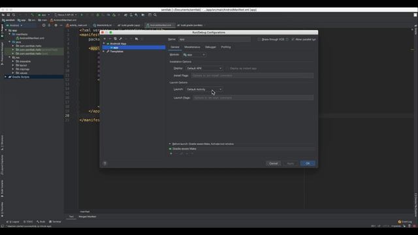Add a before-launch task with plus icon
This screenshot has width=418, height=235.
point(171,153)
